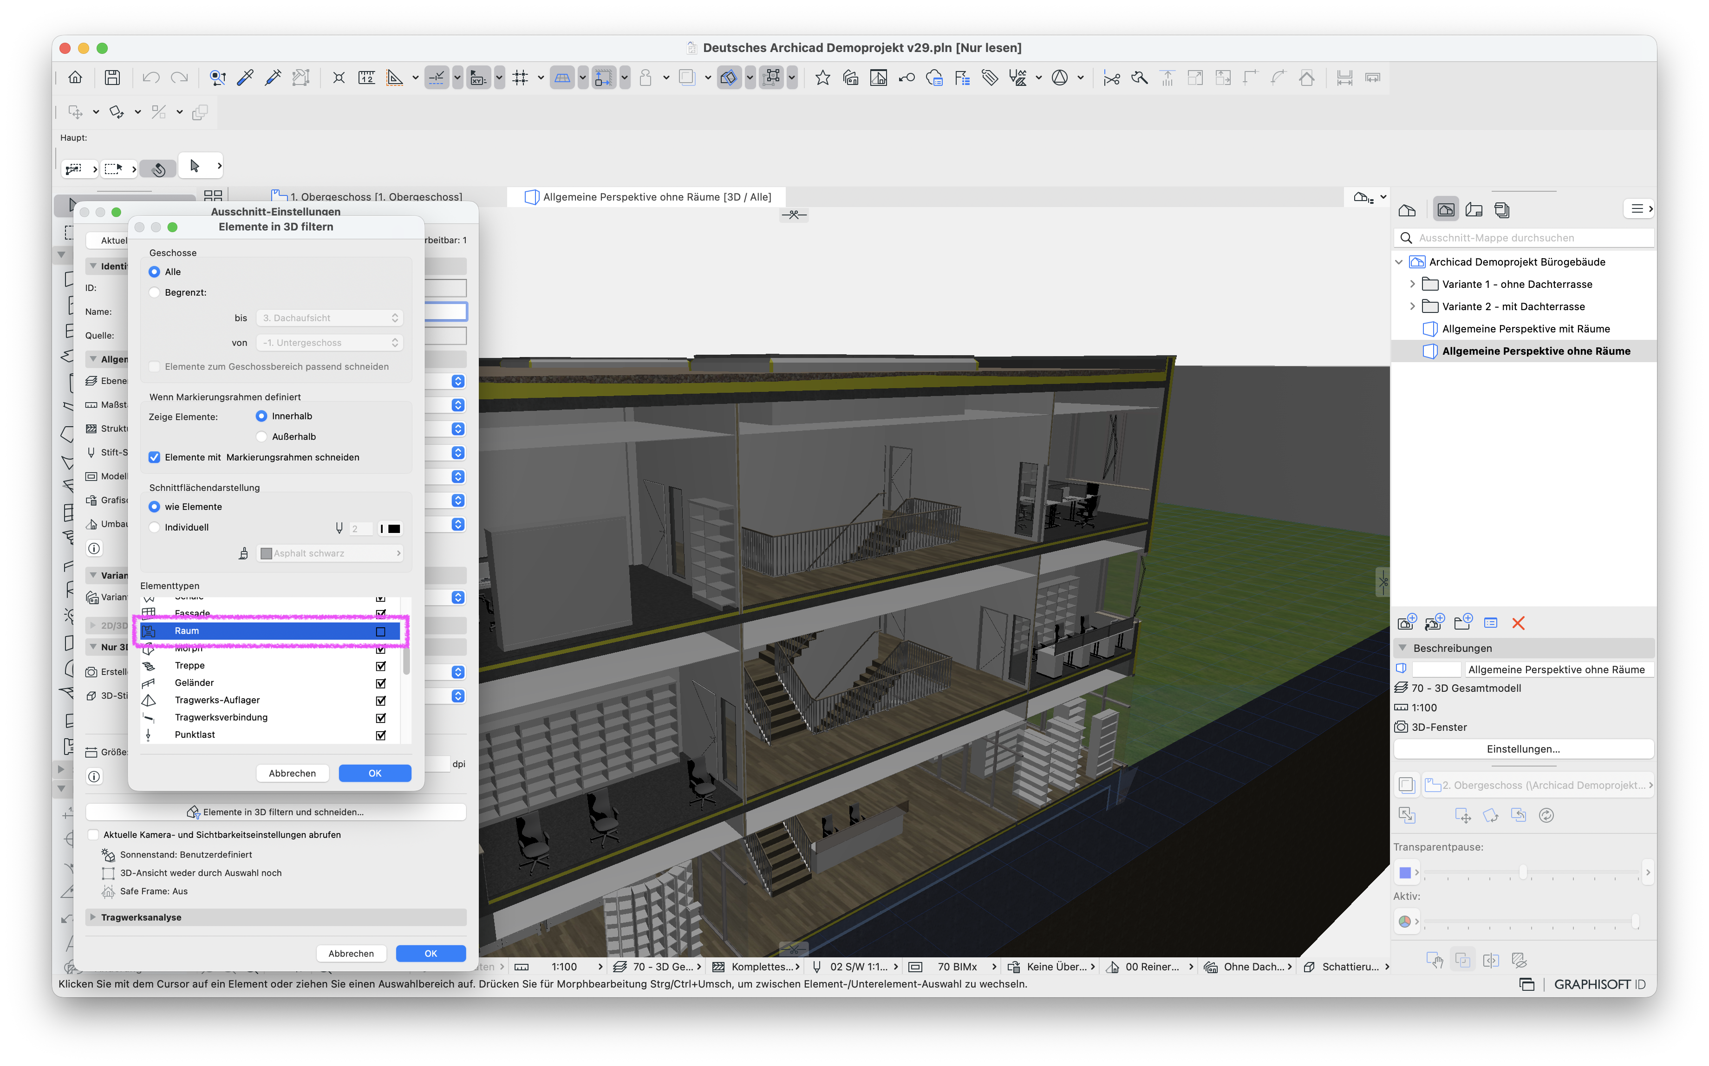Click the Save current view icon

pyautogui.click(x=1407, y=623)
